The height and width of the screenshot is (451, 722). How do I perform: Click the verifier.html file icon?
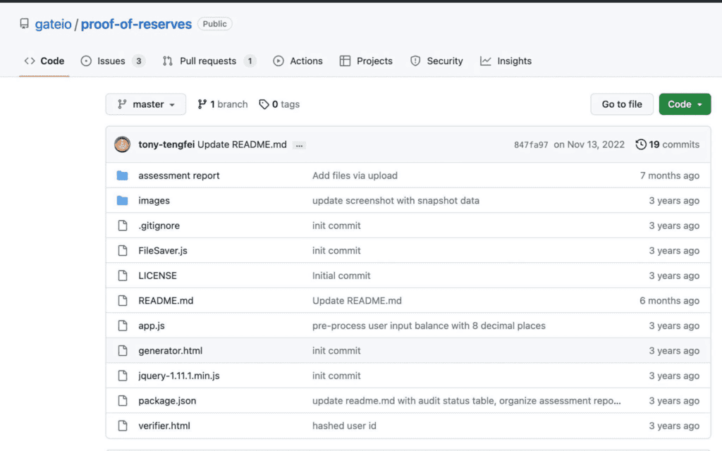pyautogui.click(x=123, y=425)
